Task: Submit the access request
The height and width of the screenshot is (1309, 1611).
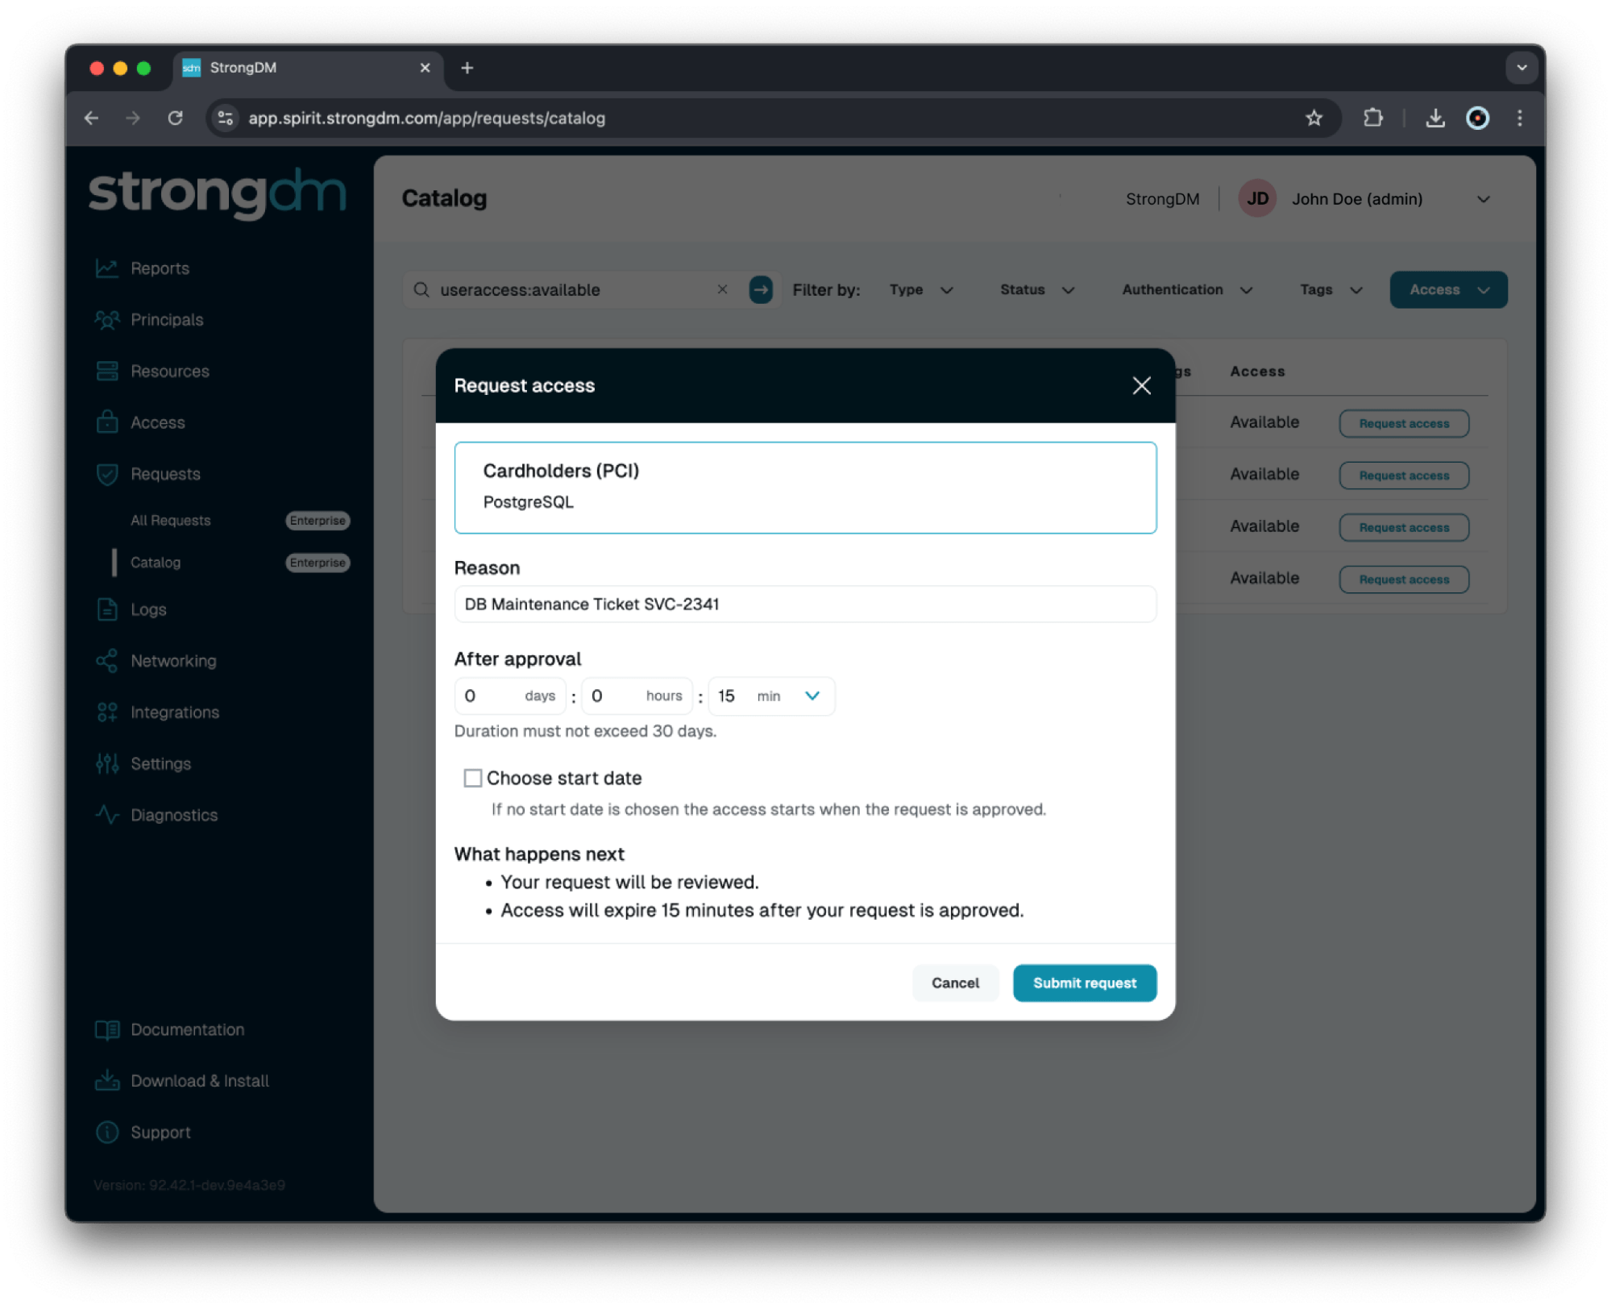Action: coord(1085,982)
